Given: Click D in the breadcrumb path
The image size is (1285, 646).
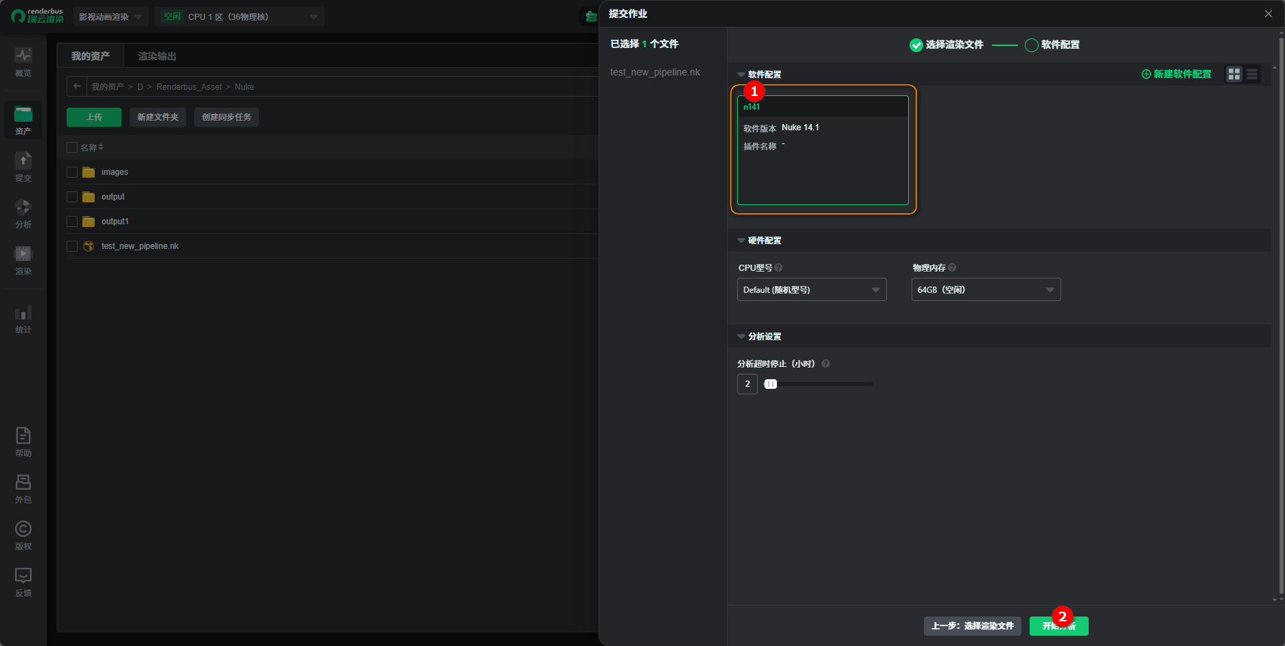Looking at the screenshot, I should point(140,87).
